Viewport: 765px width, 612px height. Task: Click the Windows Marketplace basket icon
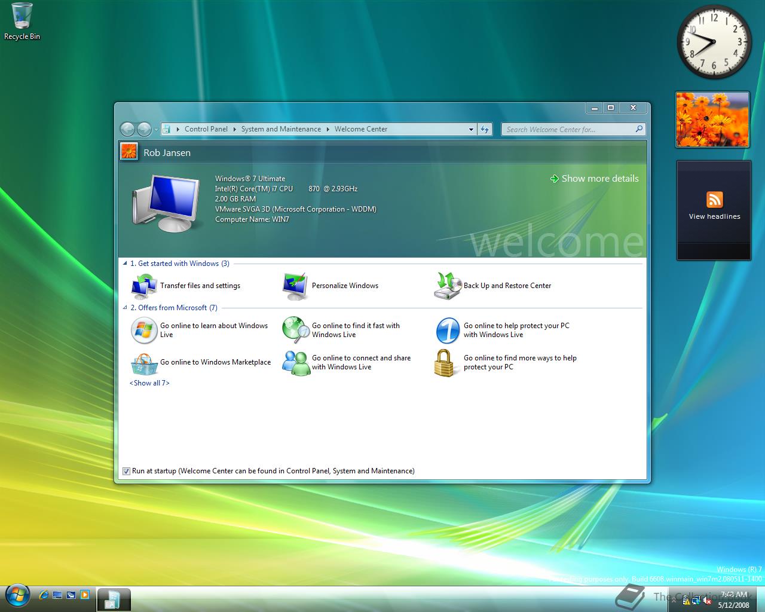(144, 363)
